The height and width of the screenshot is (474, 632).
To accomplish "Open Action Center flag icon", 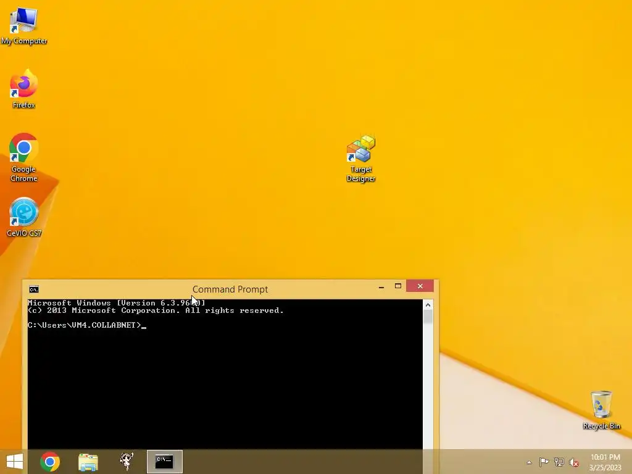I will pos(544,462).
